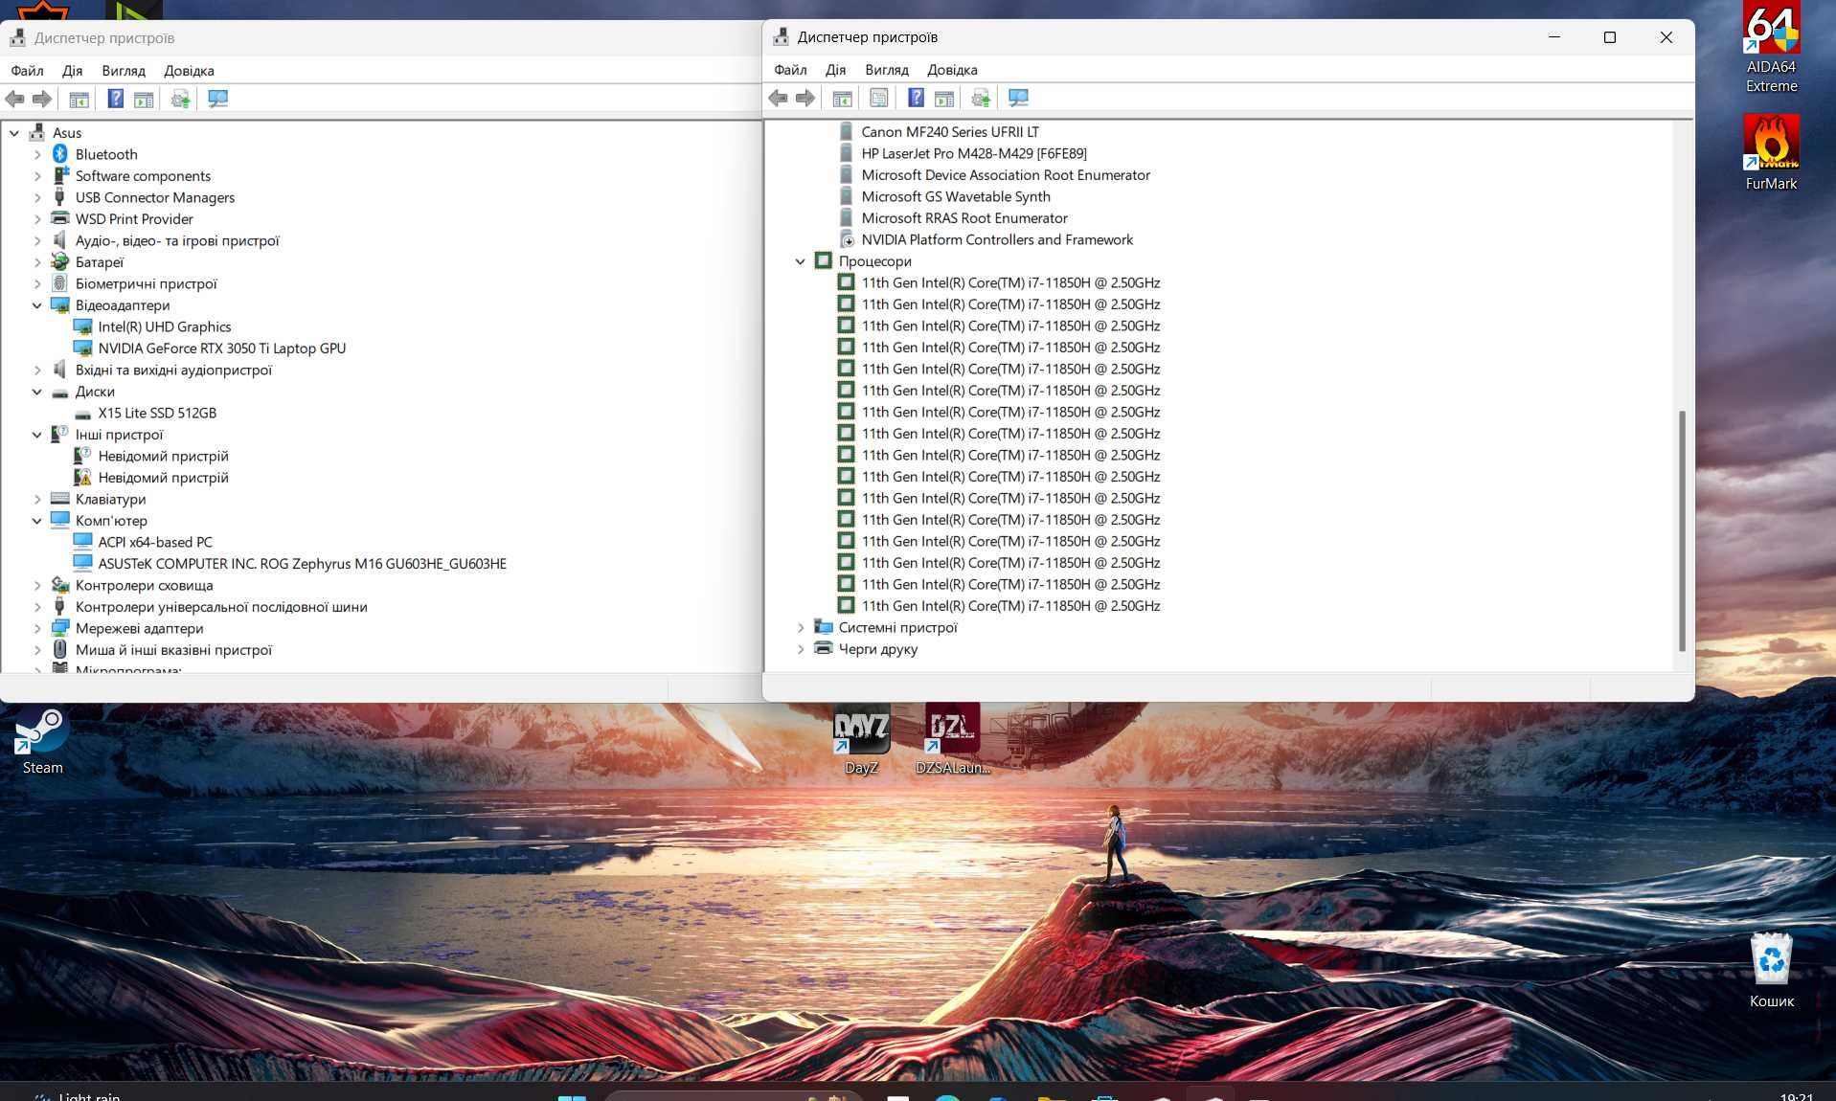Image resolution: width=1836 pixels, height=1101 pixels.
Task: Minimize the right Device Manager window
Action: click(1554, 37)
